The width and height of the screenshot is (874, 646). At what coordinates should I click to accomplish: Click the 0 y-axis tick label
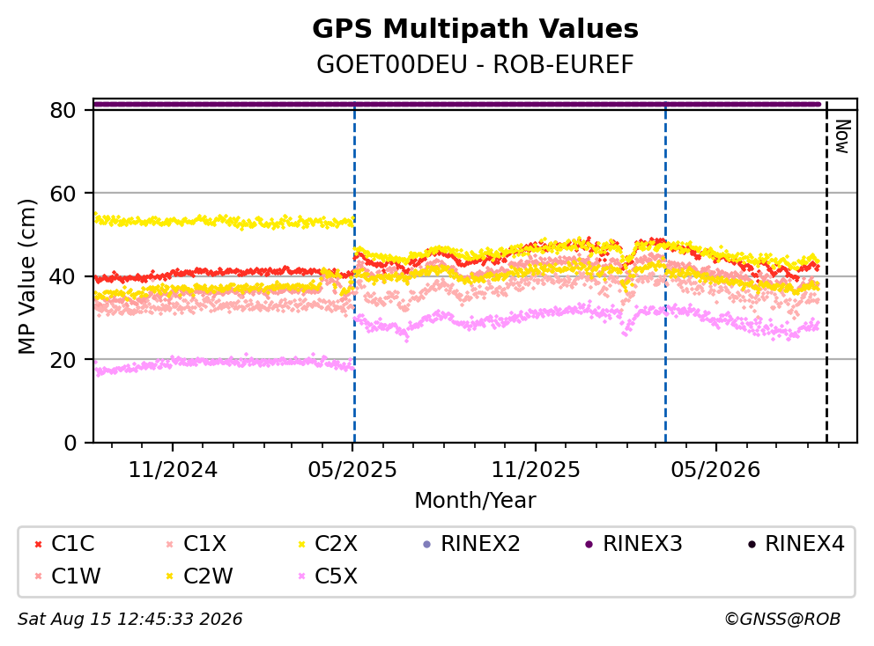point(70,444)
